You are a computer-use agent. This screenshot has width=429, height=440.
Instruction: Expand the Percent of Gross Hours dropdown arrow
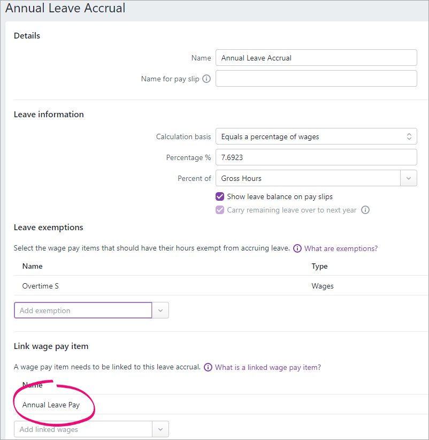(409, 178)
